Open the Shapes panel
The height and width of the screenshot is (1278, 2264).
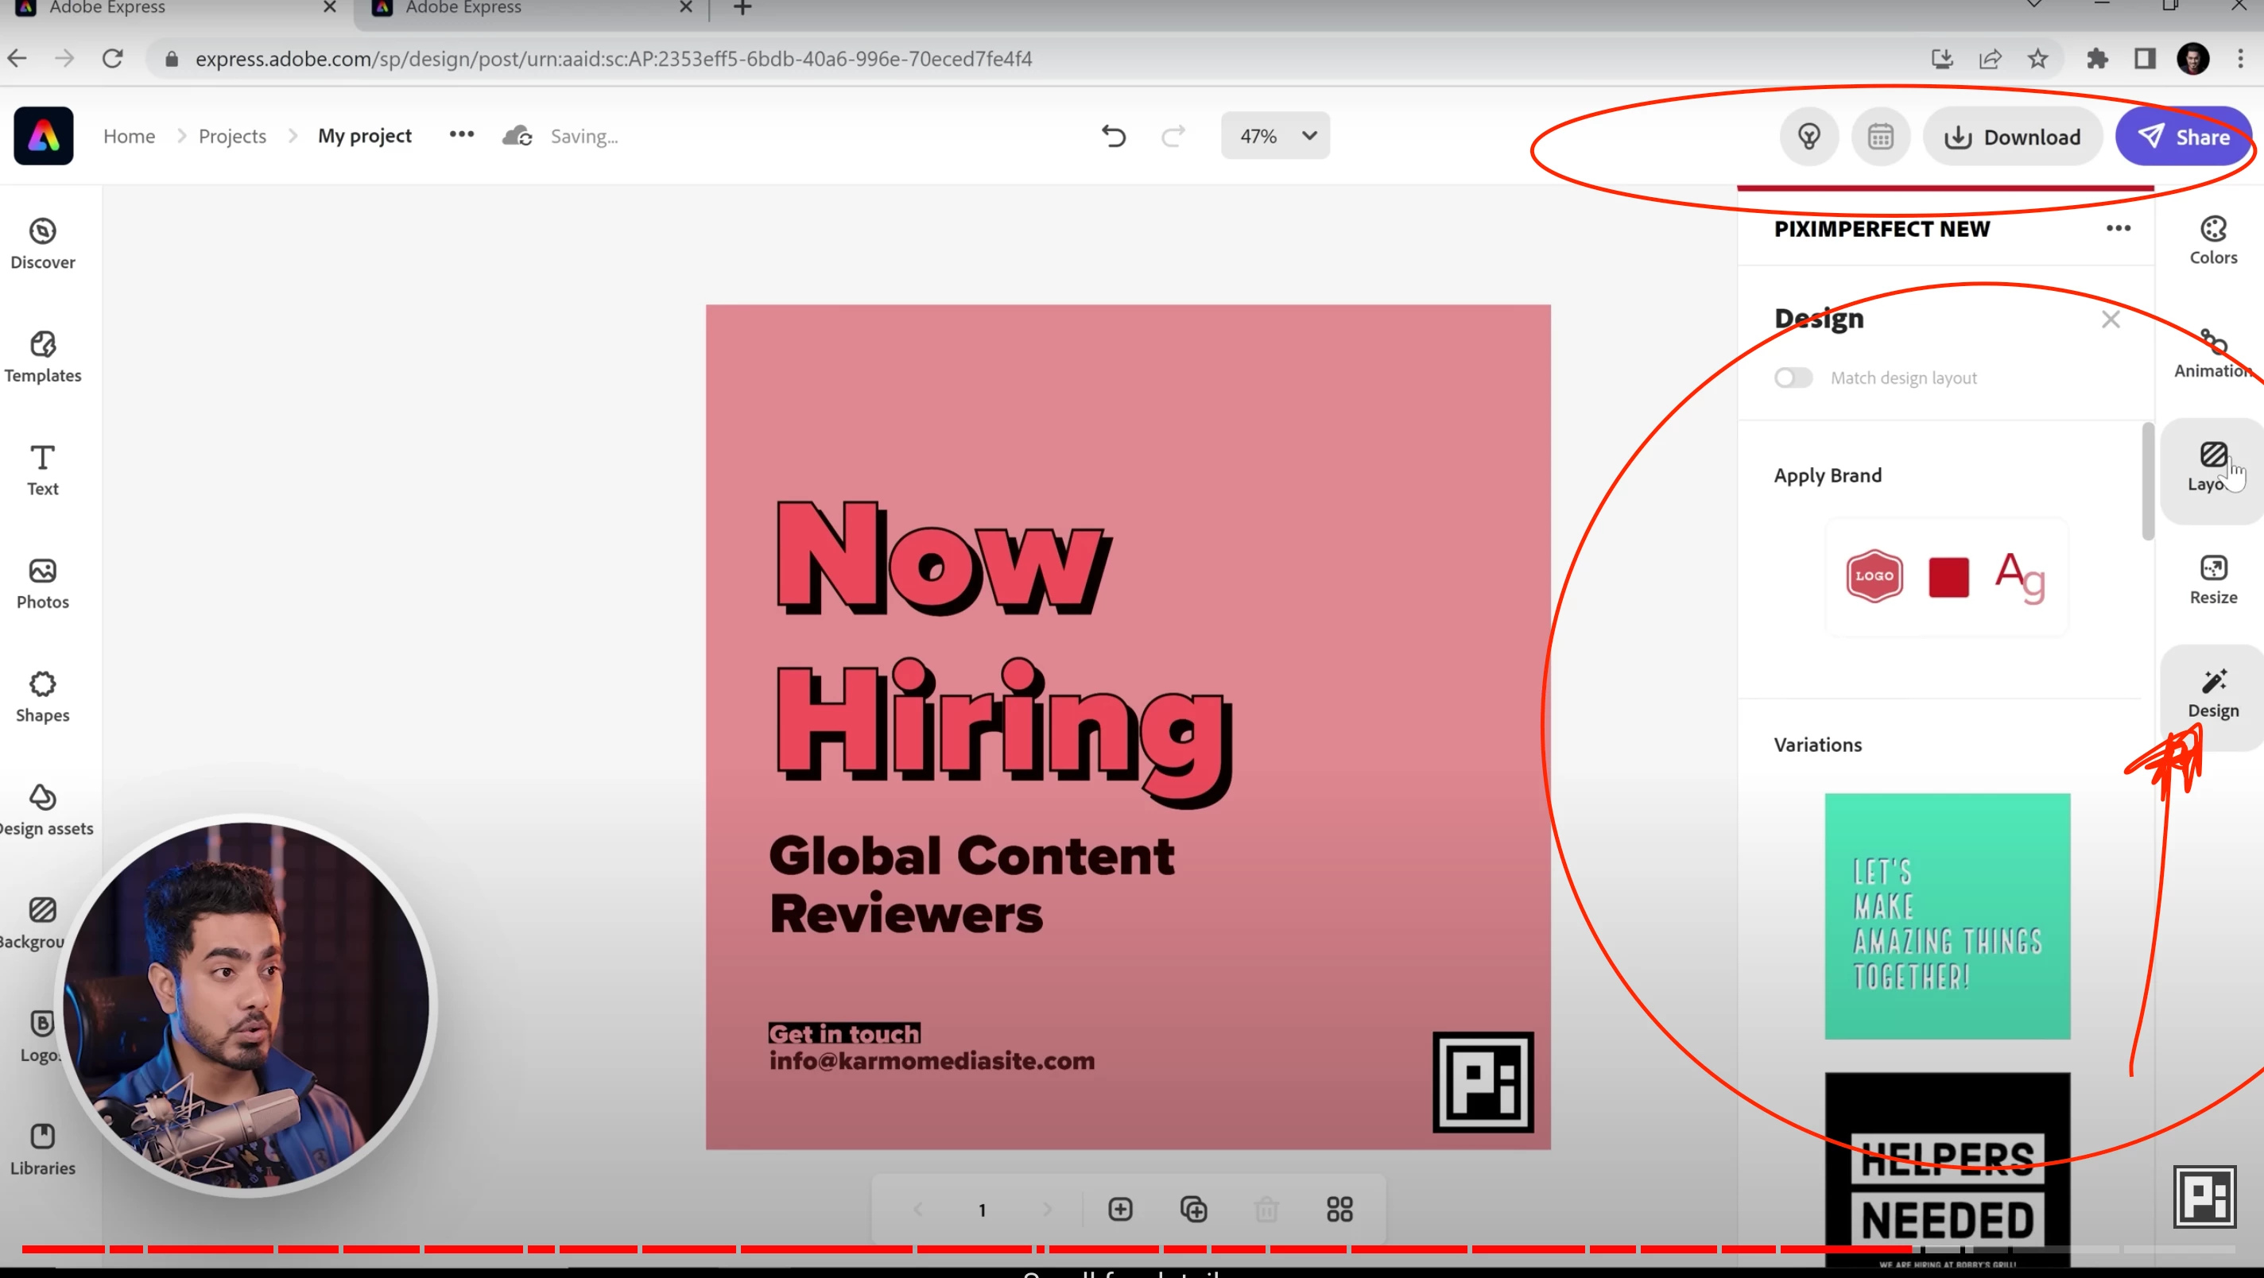(42, 696)
